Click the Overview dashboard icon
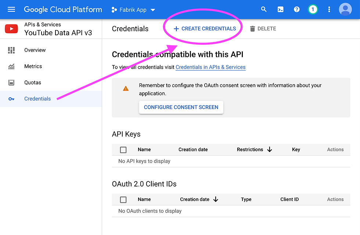This screenshot has height=235, width=360. [11, 50]
